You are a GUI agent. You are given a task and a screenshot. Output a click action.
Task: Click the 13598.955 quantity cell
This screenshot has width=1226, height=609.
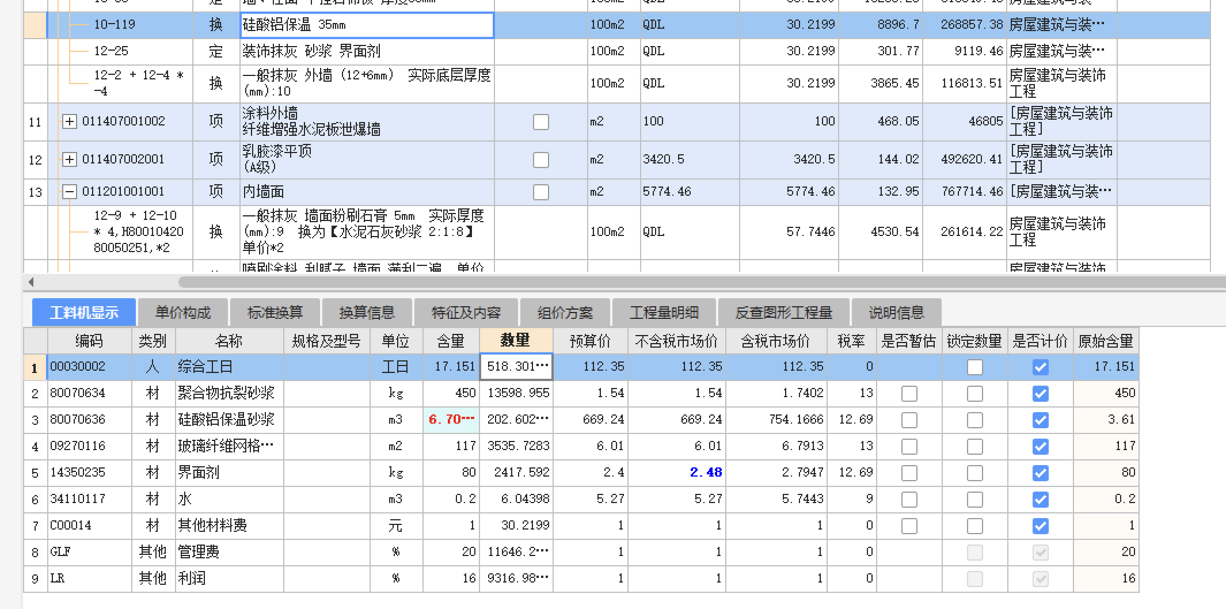[516, 393]
